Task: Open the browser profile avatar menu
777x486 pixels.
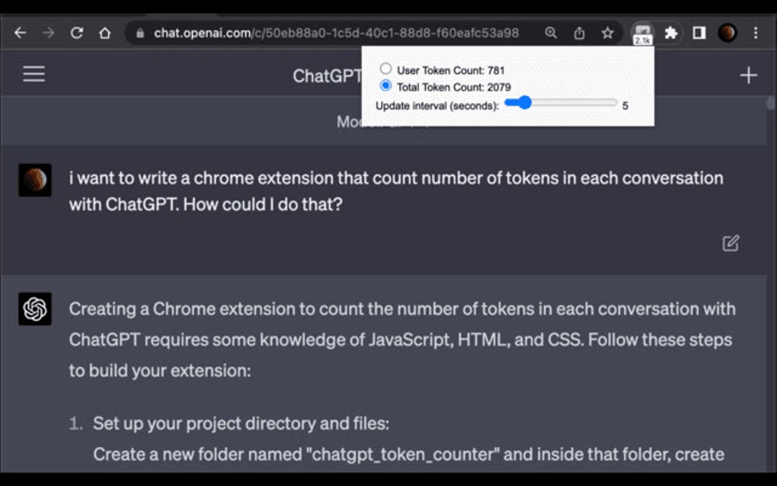Action: (x=727, y=33)
